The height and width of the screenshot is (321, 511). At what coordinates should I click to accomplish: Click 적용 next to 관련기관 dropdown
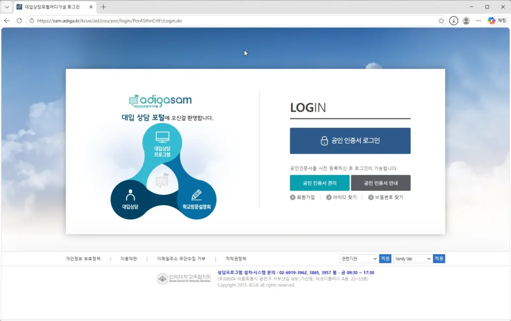(x=385, y=259)
